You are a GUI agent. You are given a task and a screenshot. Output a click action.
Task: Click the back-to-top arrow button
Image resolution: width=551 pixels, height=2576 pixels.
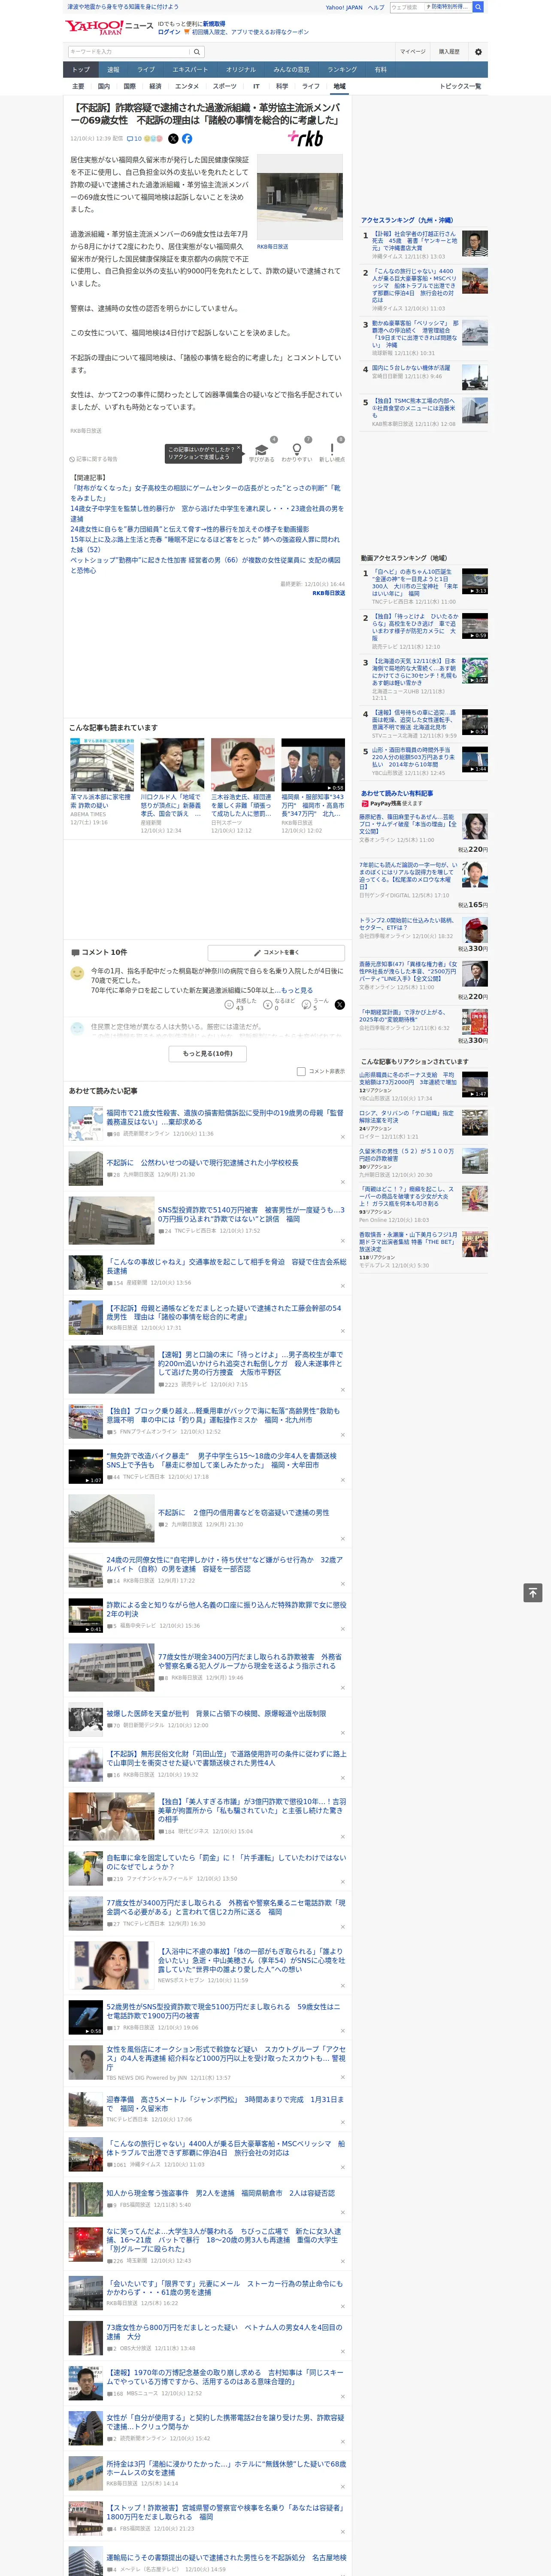533,1593
